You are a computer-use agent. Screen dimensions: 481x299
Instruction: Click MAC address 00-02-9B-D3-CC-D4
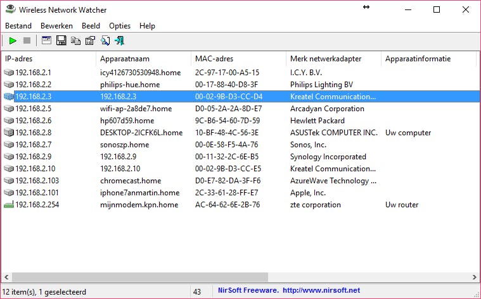(x=229, y=97)
